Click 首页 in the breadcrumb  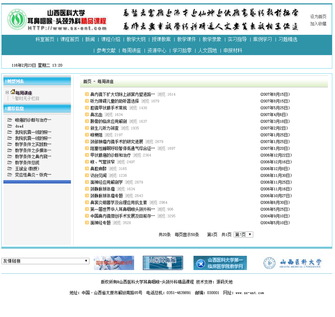tap(87, 81)
